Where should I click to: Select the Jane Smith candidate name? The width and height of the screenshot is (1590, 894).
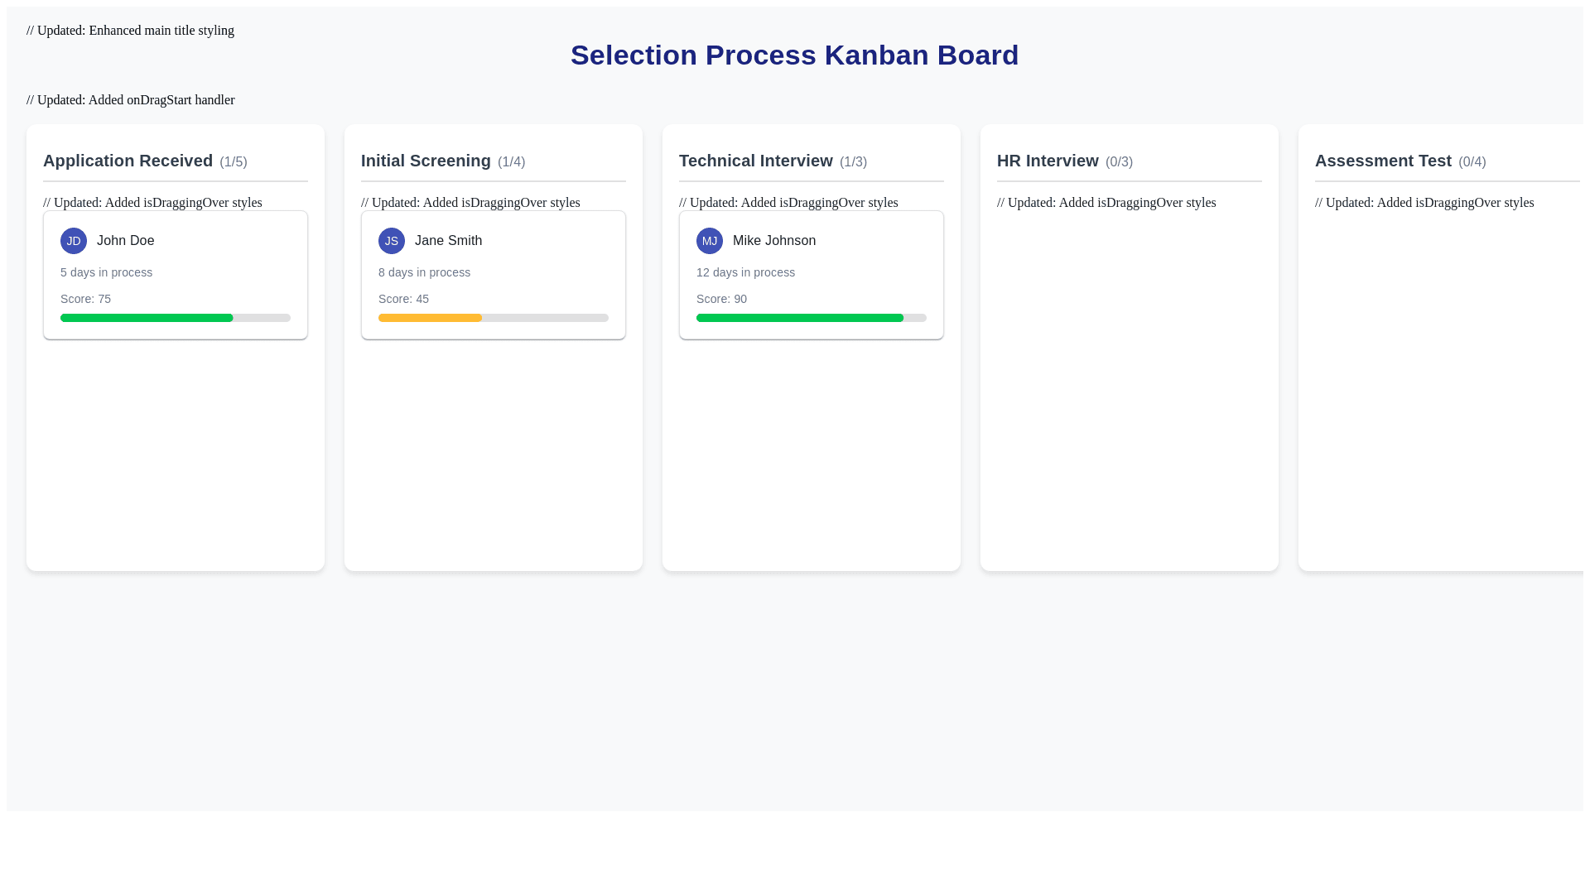coord(448,241)
